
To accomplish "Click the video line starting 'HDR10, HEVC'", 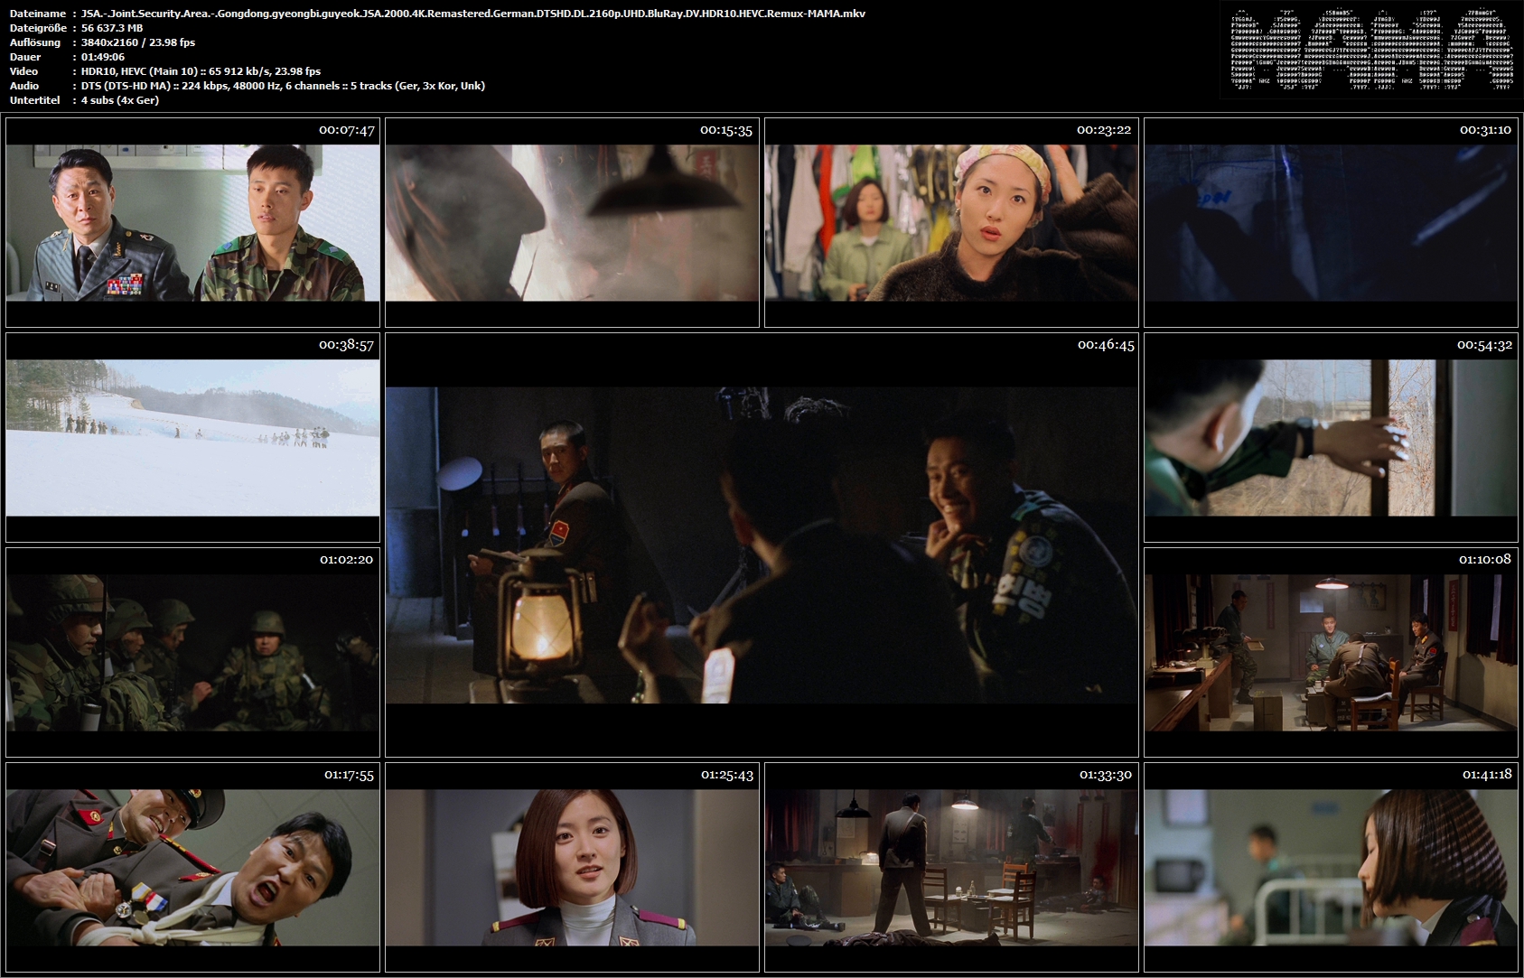I will coord(201,71).
